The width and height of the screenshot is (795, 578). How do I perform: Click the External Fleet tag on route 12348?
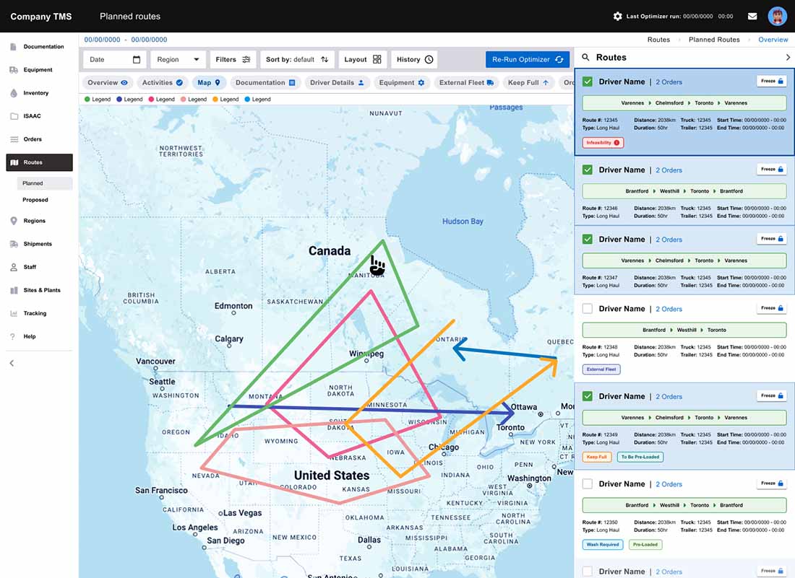pyautogui.click(x=601, y=369)
